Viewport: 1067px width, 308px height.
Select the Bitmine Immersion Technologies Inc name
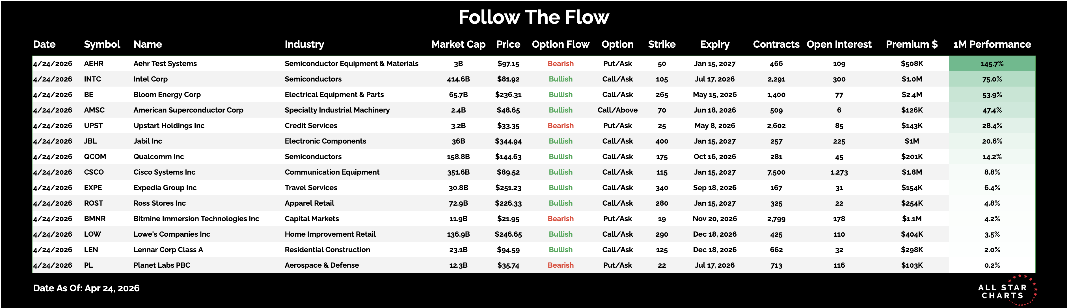[x=196, y=219]
